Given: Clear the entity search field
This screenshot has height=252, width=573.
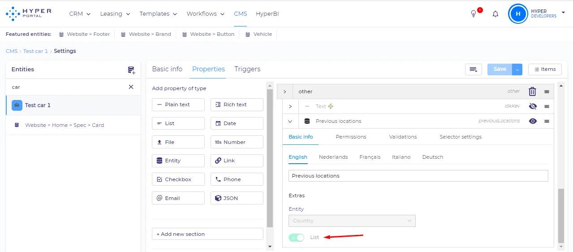Looking at the screenshot, I should (x=131, y=87).
